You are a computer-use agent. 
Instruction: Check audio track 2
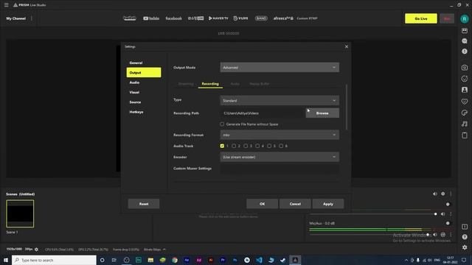tap(234, 146)
